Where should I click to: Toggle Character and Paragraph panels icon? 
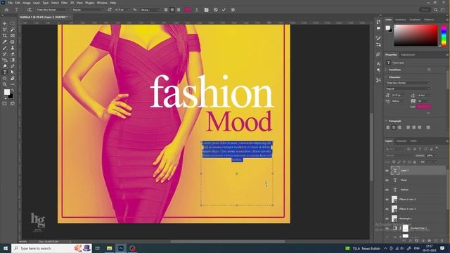point(206,10)
